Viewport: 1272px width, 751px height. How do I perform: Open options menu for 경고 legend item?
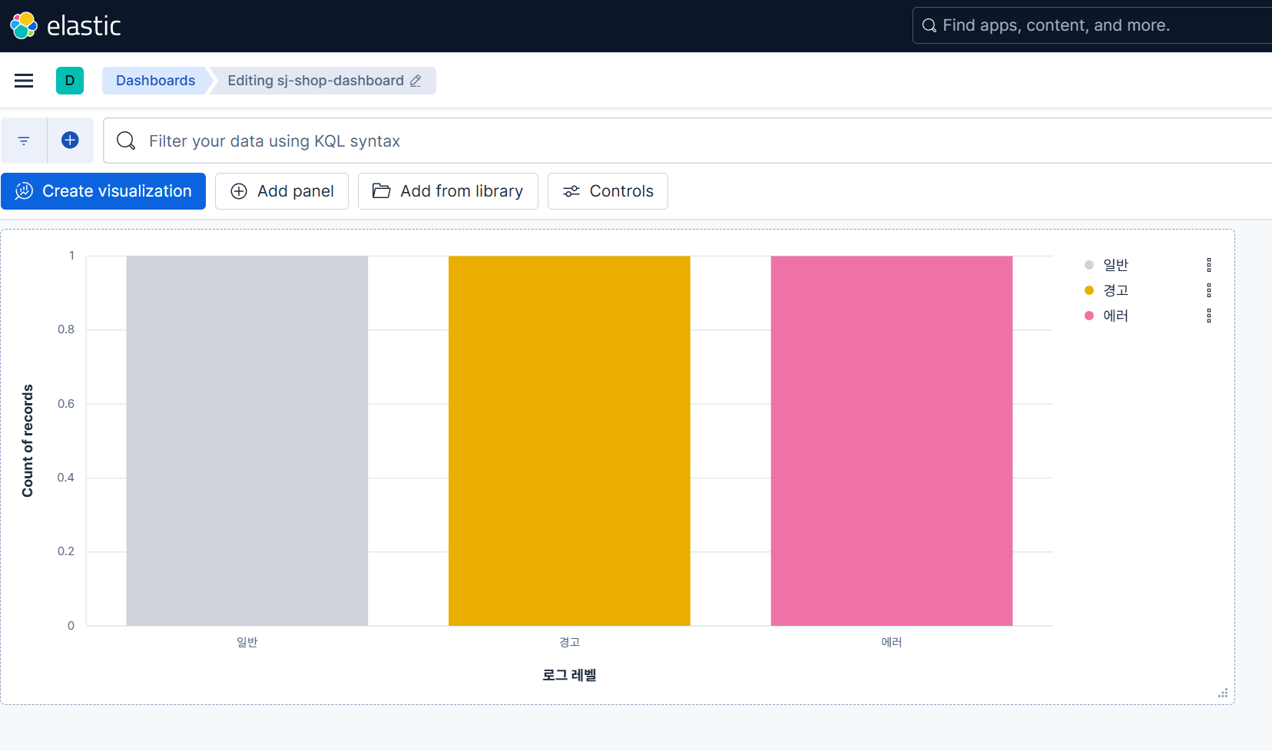(1209, 290)
